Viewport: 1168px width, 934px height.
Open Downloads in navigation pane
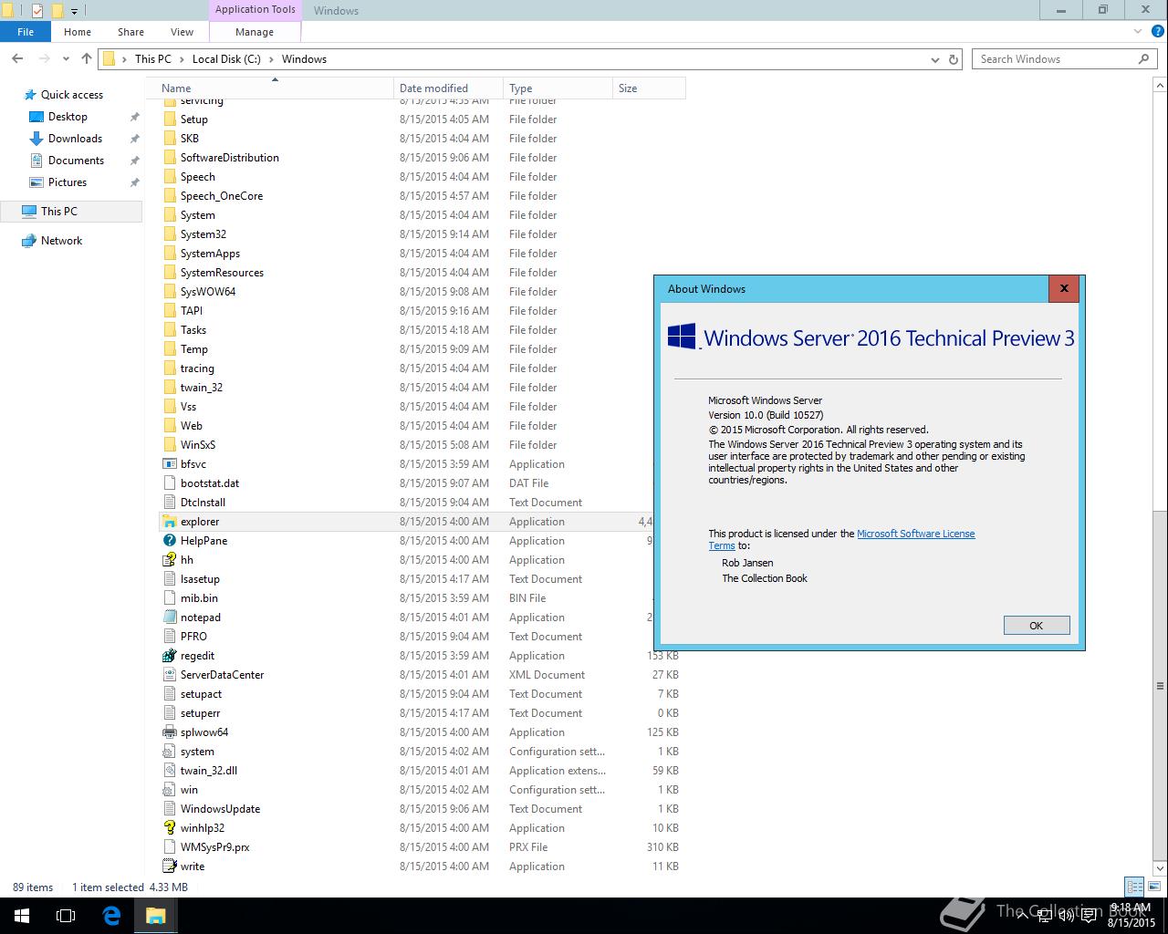(75, 139)
